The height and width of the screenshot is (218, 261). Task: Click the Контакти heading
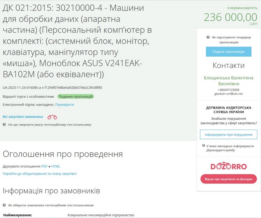click(x=228, y=65)
